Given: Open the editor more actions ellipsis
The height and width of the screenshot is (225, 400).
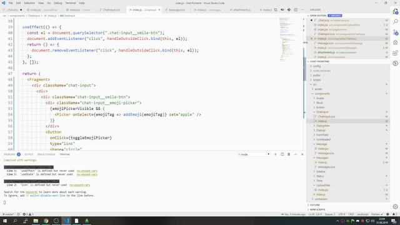Looking at the screenshot, I should [x=302, y=10].
